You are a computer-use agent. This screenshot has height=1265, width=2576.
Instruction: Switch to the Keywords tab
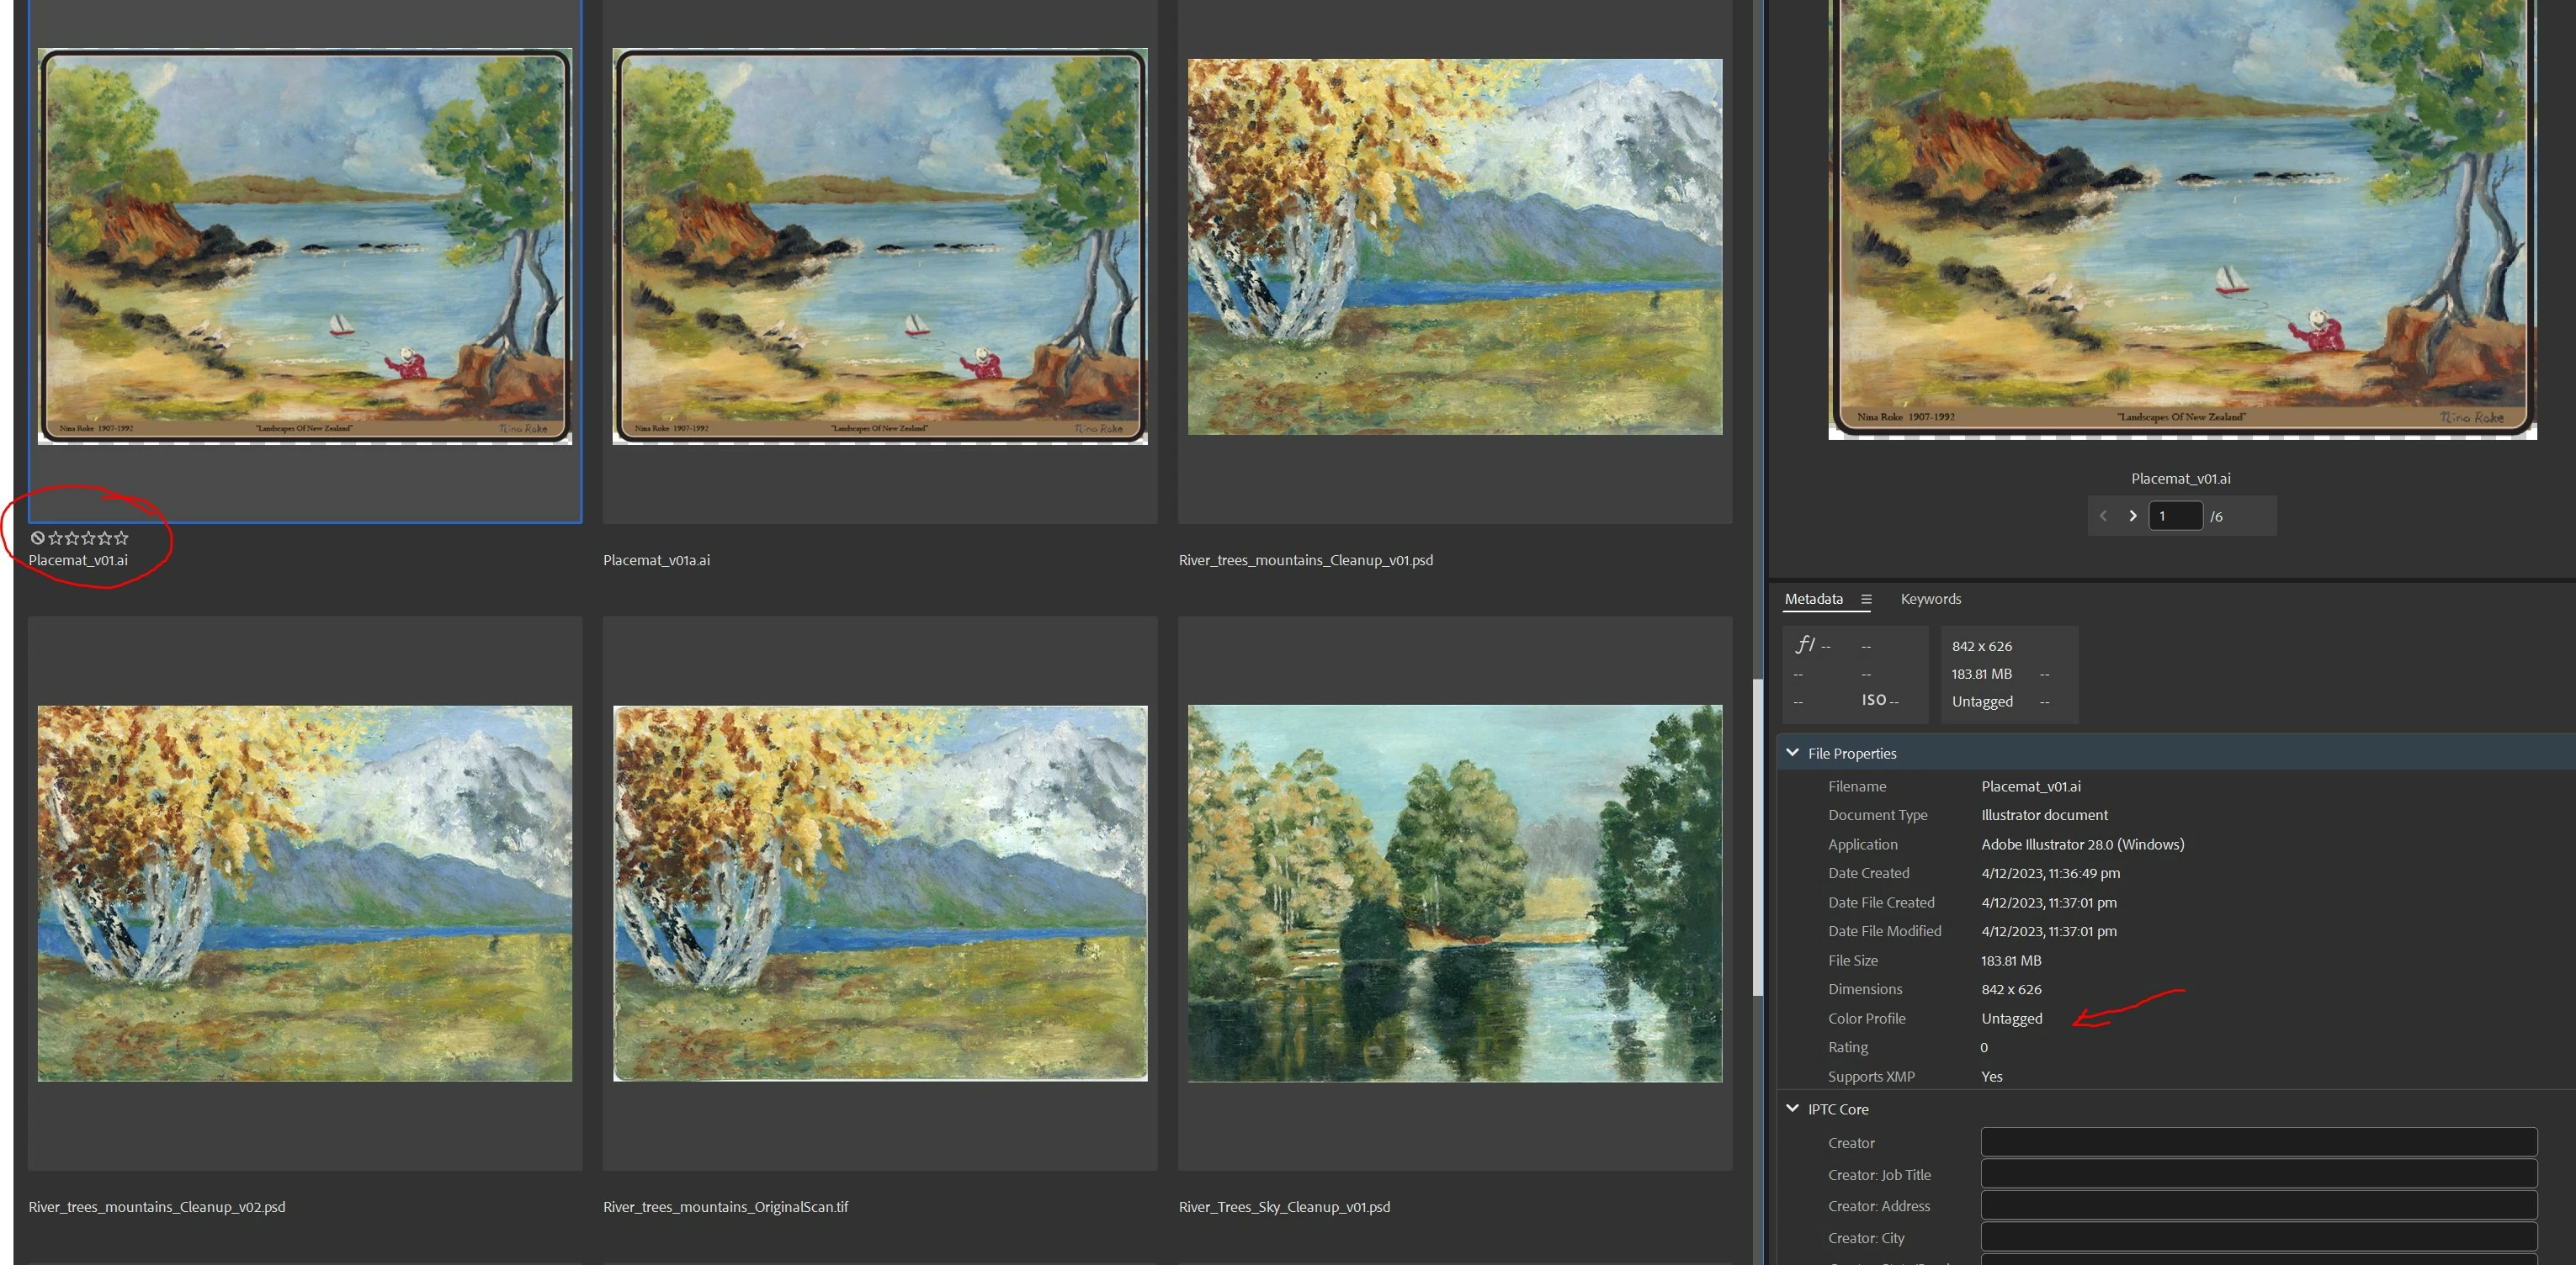1930,600
